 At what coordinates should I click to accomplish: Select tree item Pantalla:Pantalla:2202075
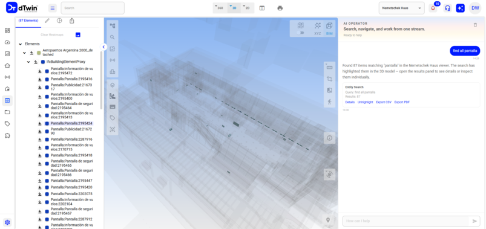point(71,194)
